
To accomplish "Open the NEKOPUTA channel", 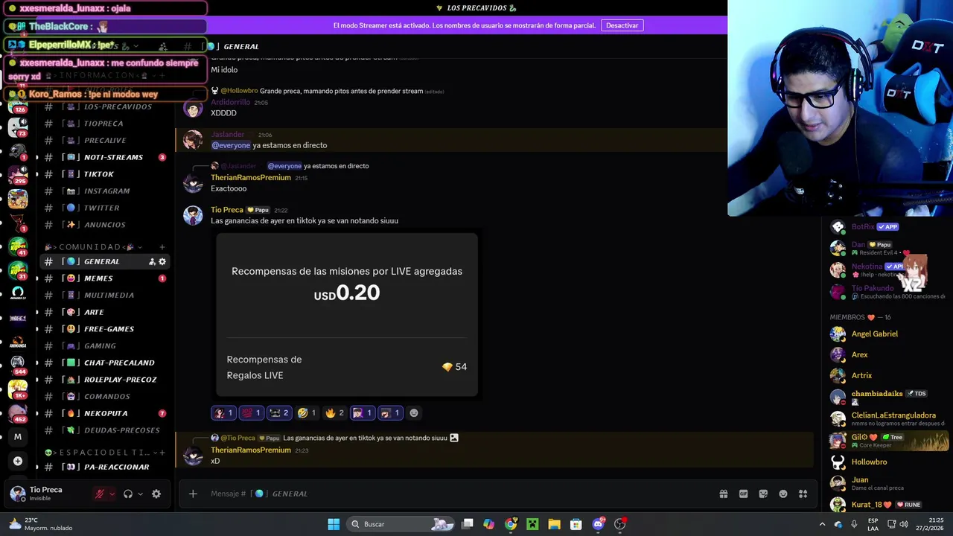I will click(x=105, y=413).
